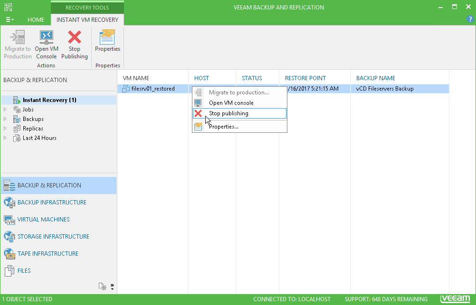Open the help question mark icon
476x305 pixels.
point(470,19)
